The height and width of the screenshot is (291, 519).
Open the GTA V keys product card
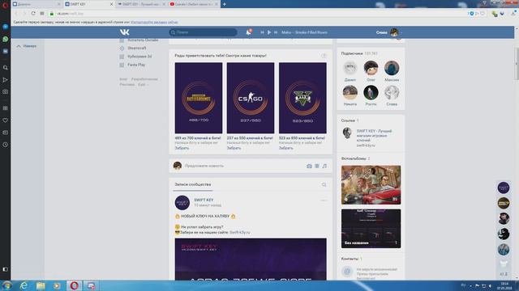coord(302,98)
